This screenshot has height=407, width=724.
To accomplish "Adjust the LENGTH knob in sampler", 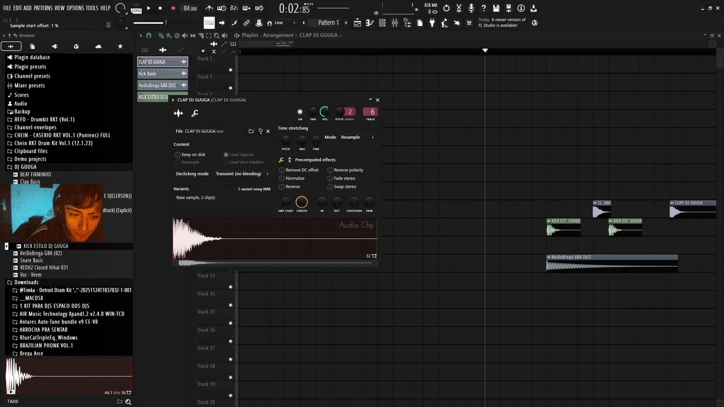I will (x=301, y=202).
